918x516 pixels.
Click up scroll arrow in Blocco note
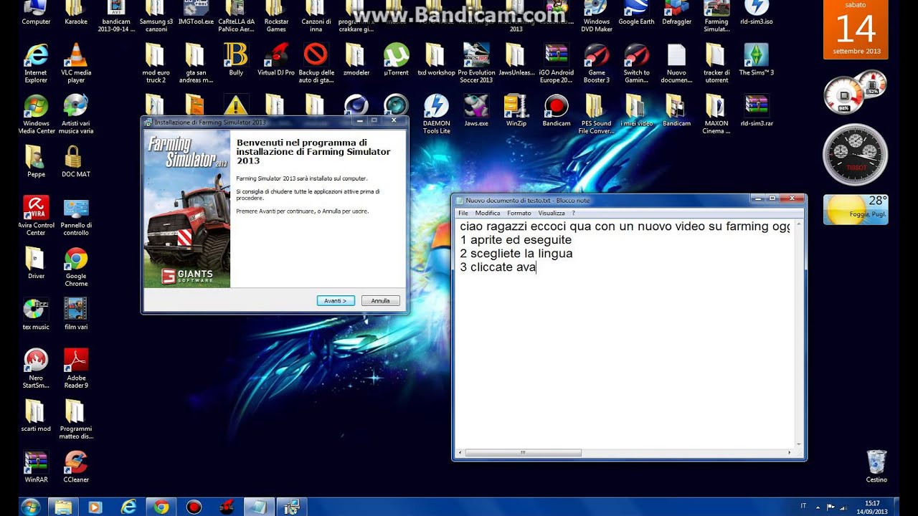point(799,224)
